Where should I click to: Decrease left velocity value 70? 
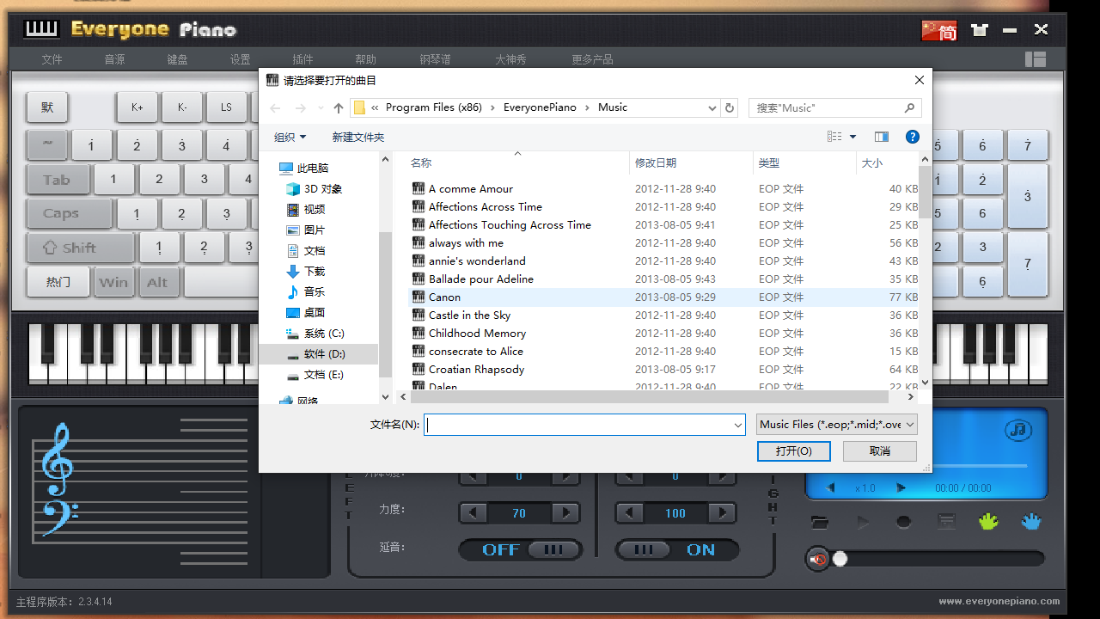coord(474,513)
